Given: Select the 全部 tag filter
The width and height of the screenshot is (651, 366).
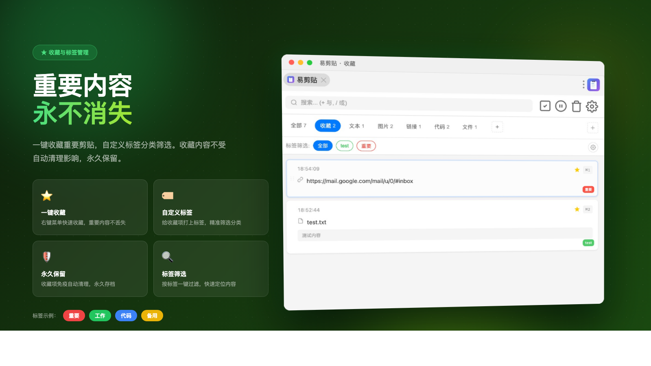Looking at the screenshot, I should pyautogui.click(x=323, y=146).
